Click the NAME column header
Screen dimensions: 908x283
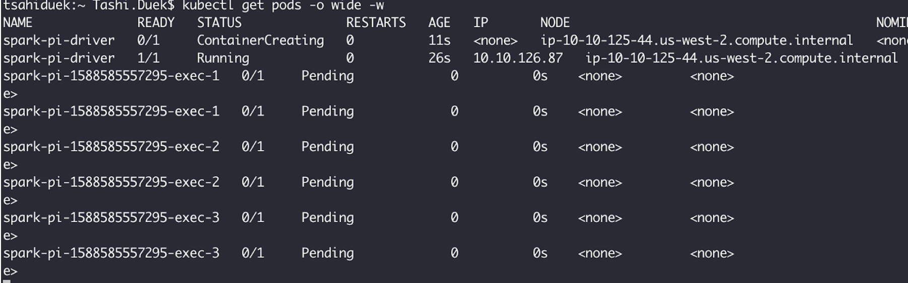tap(18, 23)
